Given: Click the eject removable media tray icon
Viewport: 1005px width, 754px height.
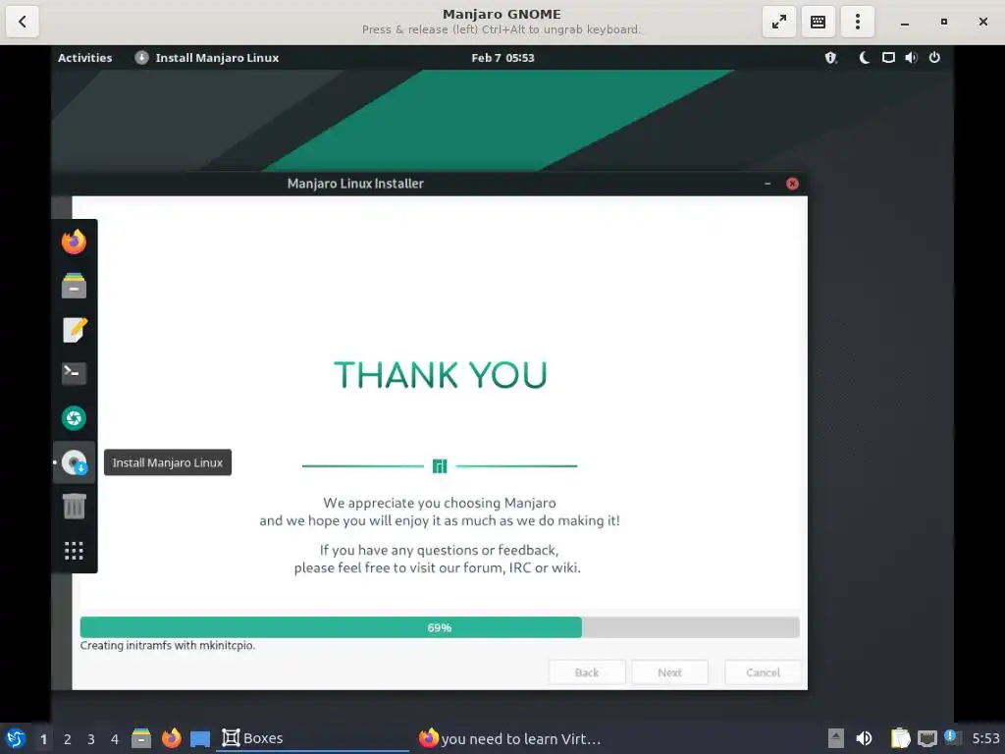Looking at the screenshot, I should point(836,738).
